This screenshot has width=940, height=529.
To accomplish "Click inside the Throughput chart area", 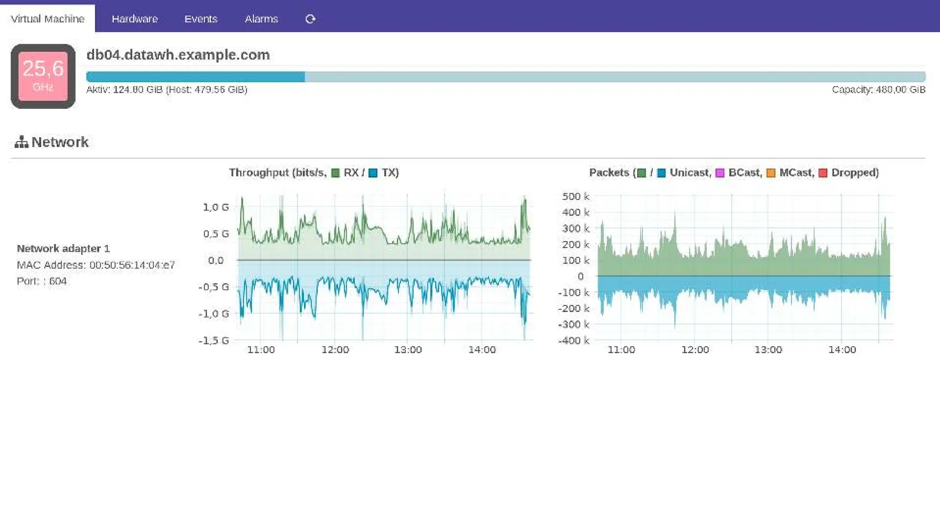I will tap(384, 266).
